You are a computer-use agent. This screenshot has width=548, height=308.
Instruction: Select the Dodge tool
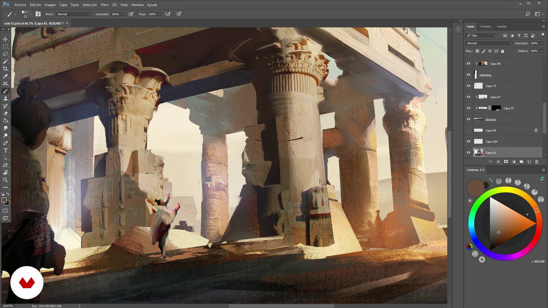(5, 135)
